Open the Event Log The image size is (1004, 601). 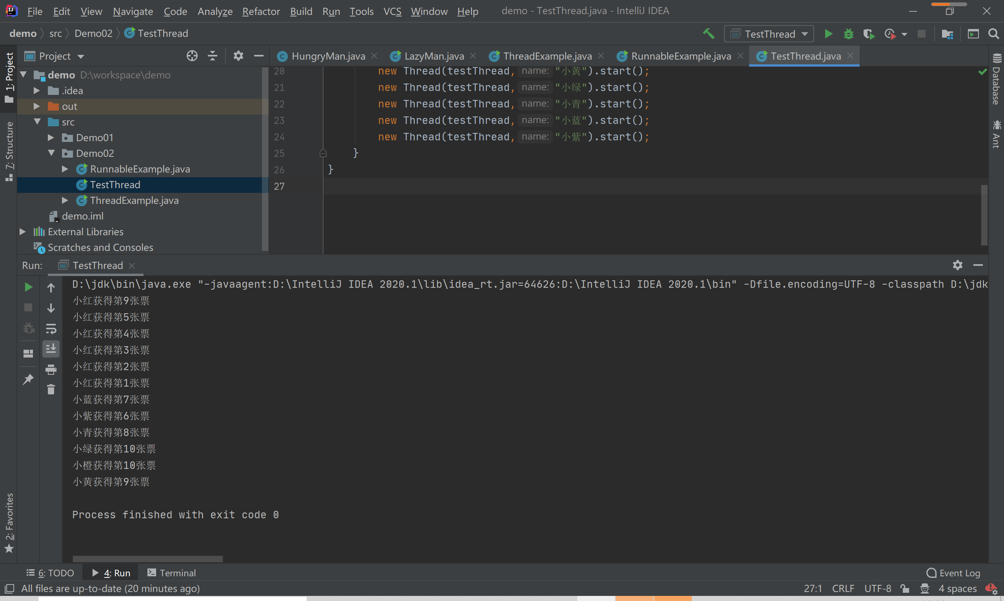(x=953, y=573)
